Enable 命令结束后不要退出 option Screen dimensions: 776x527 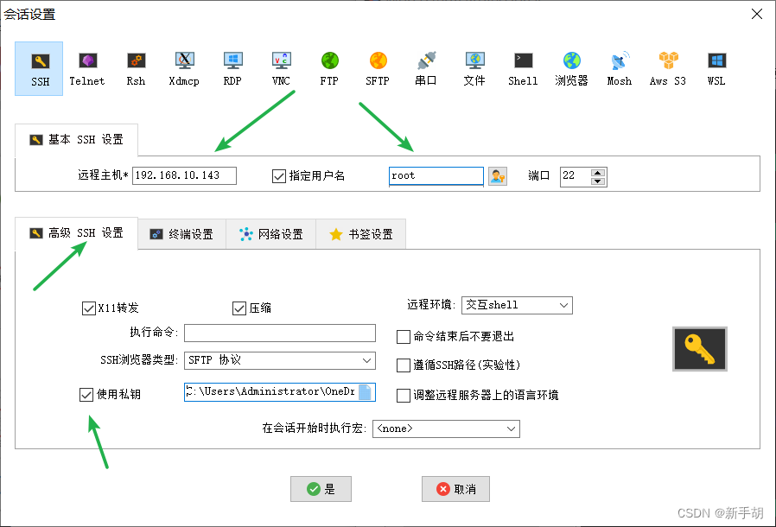click(x=403, y=337)
